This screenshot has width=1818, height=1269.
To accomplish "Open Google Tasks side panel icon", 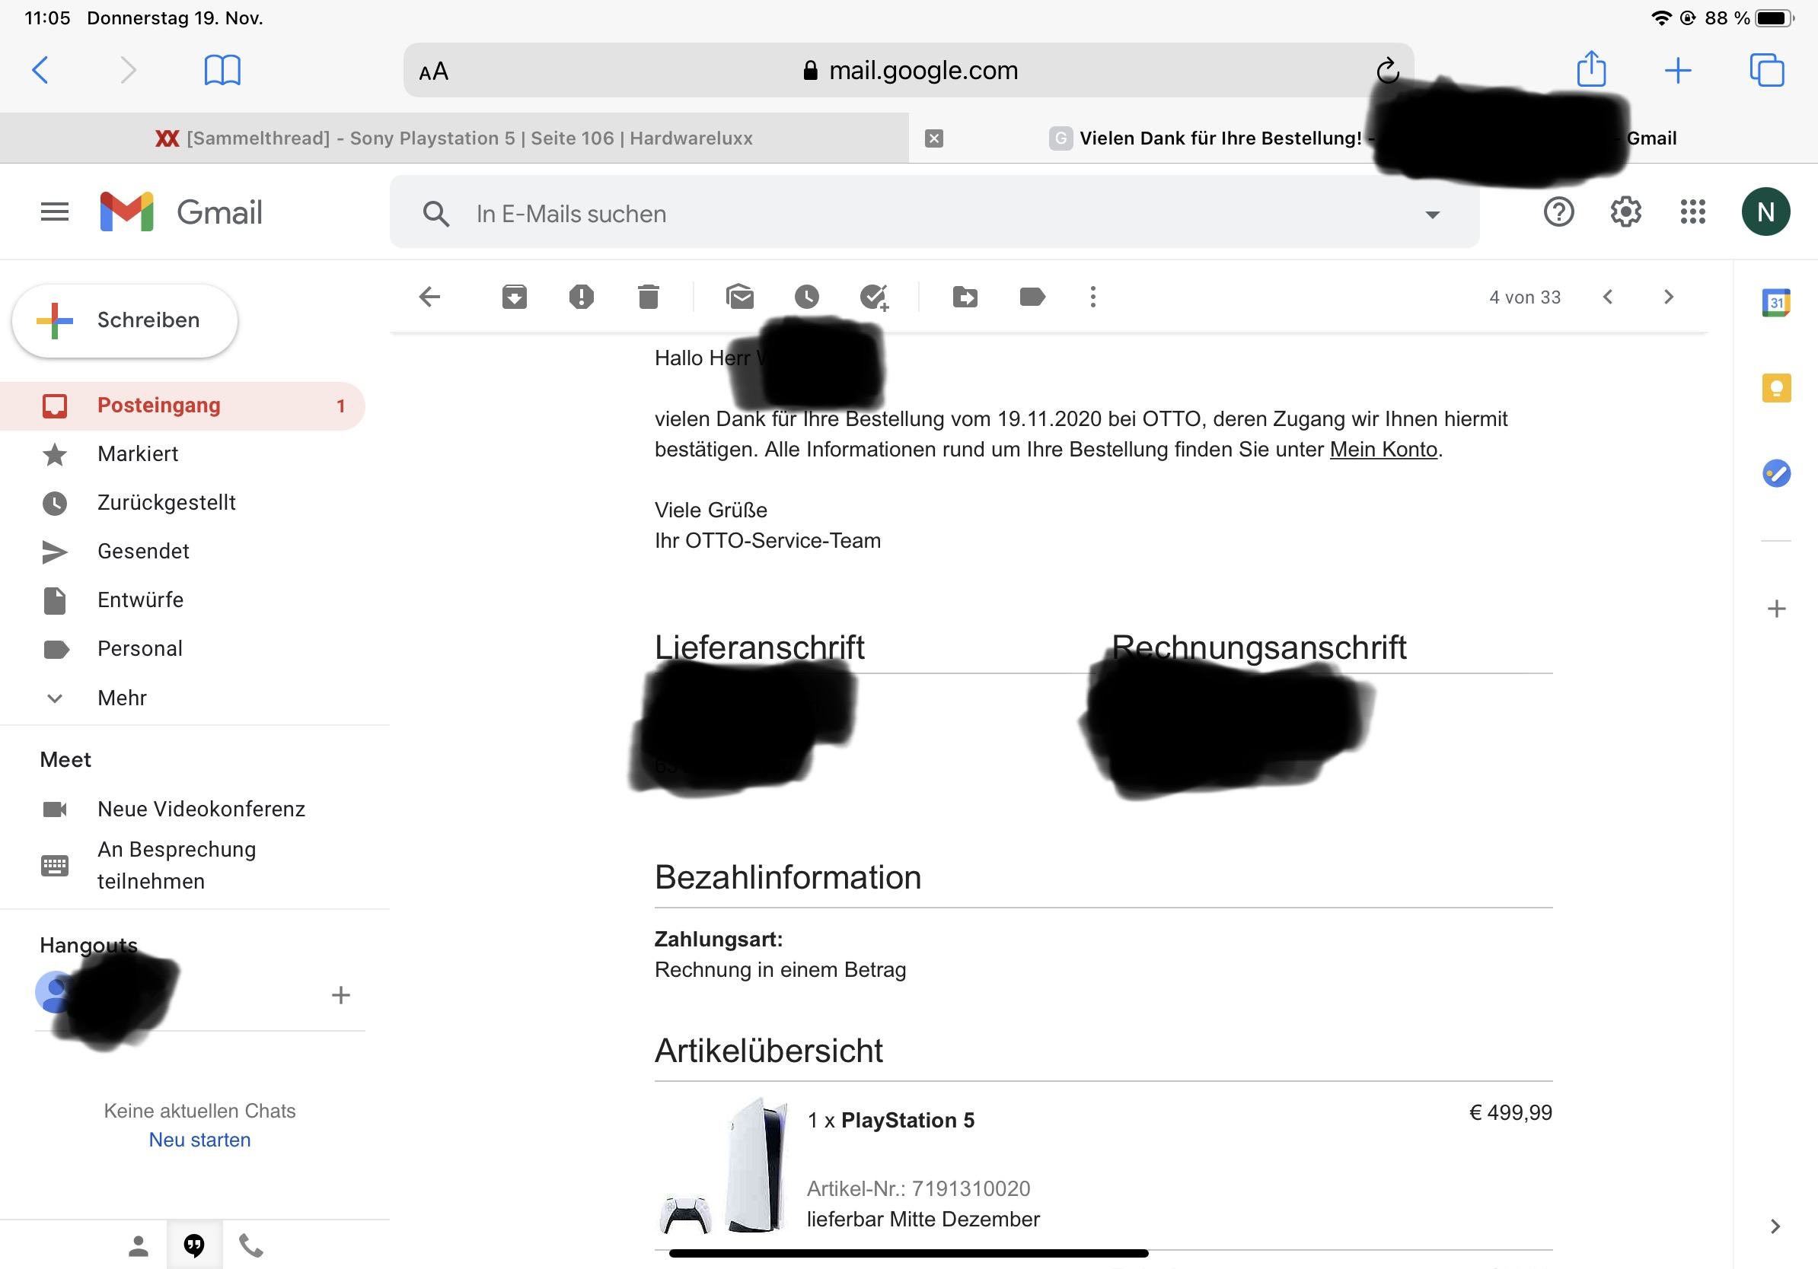I will coord(1776,473).
